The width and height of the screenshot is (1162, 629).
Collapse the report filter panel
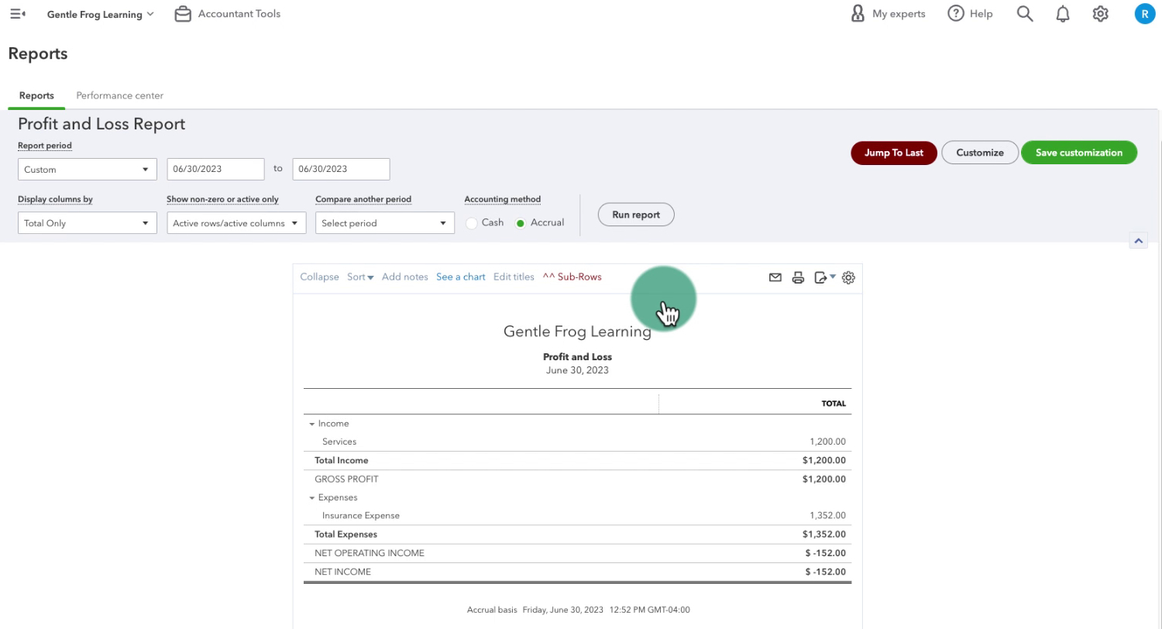(x=1139, y=241)
